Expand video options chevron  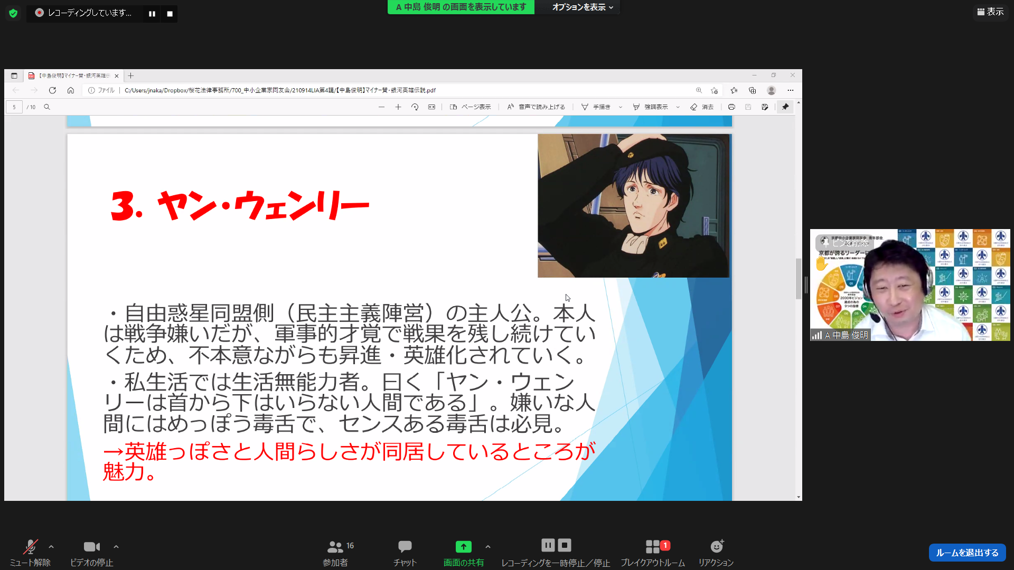tap(116, 547)
